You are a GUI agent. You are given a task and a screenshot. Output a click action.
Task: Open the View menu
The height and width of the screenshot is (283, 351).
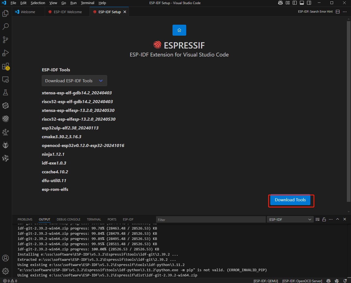[x=53, y=3]
